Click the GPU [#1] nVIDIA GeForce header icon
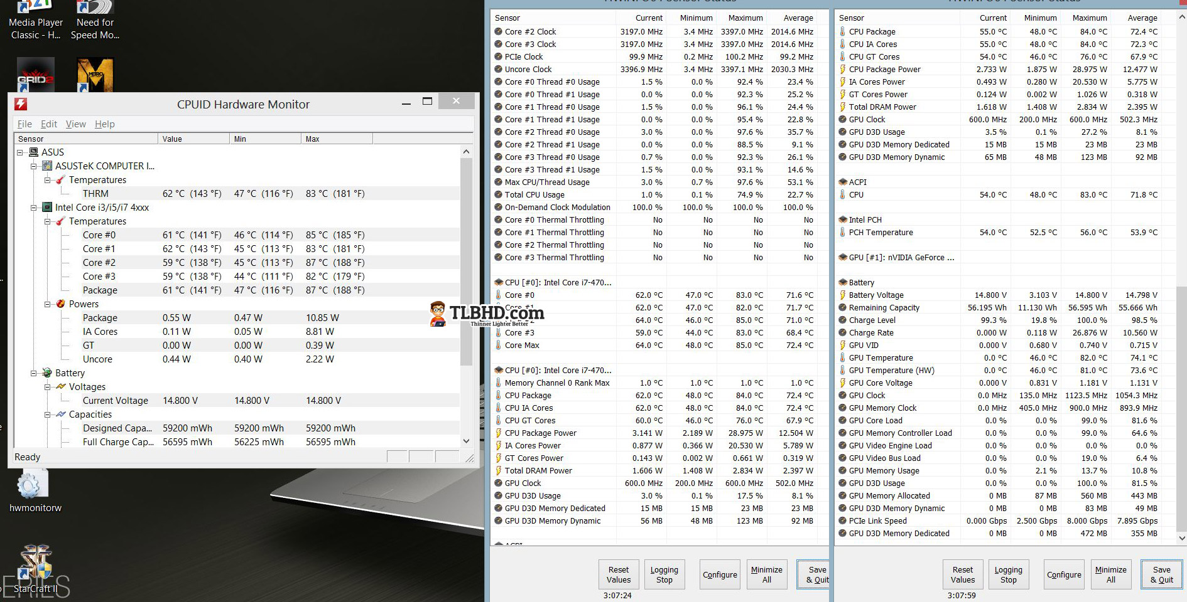Viewport: 1187px width, 602px height. (843, 257)
